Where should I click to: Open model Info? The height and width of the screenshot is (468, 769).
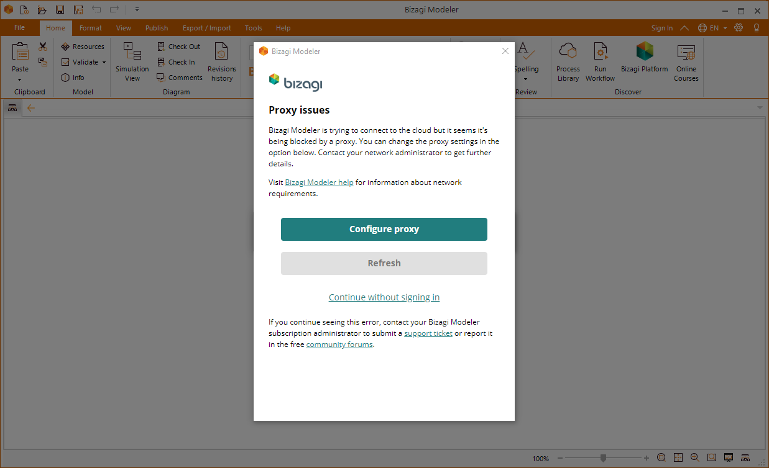tap(73, 78)
